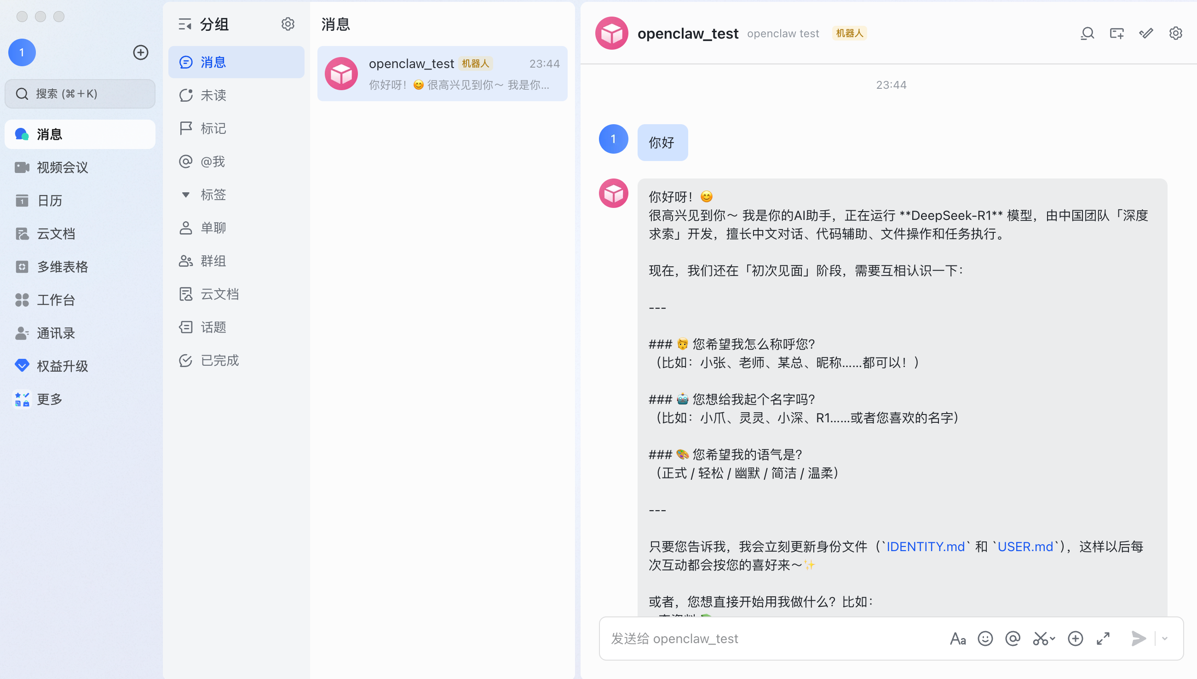Create new chat with the plus button

point(141,52)
